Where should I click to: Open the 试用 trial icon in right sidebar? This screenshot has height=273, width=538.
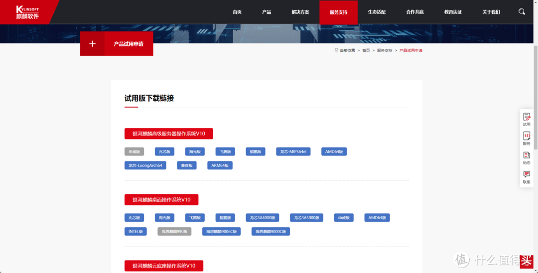(527, 119)
